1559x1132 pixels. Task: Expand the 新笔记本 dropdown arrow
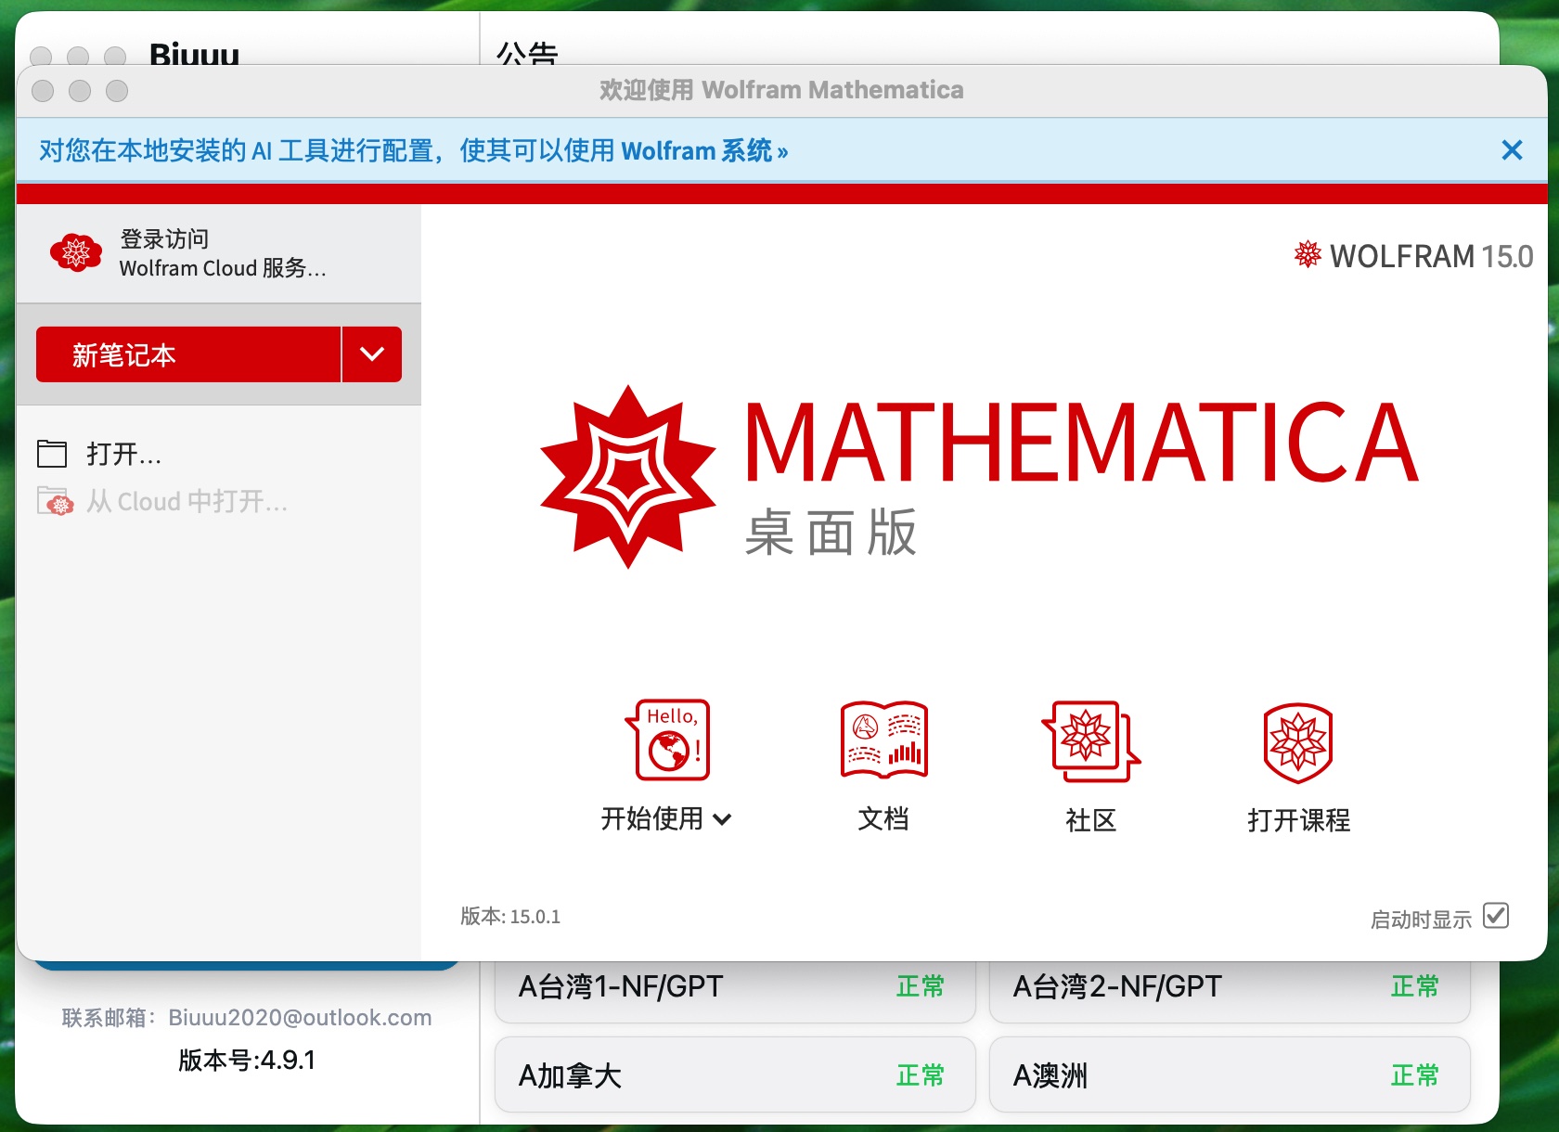pyautogui.click(x=372, y=354)
